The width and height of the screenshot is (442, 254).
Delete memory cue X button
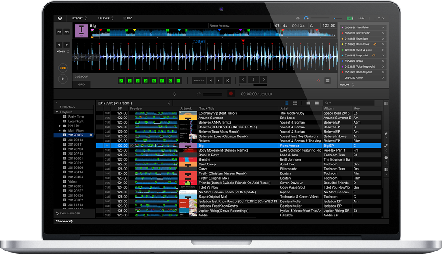pyautogui.click(x=227, y=81)
